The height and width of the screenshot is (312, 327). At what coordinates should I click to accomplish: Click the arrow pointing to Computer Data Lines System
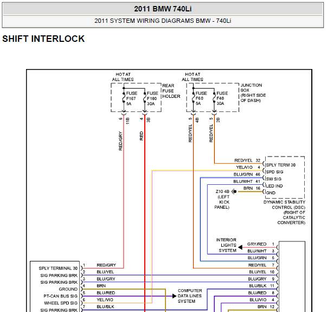point(175,296)
